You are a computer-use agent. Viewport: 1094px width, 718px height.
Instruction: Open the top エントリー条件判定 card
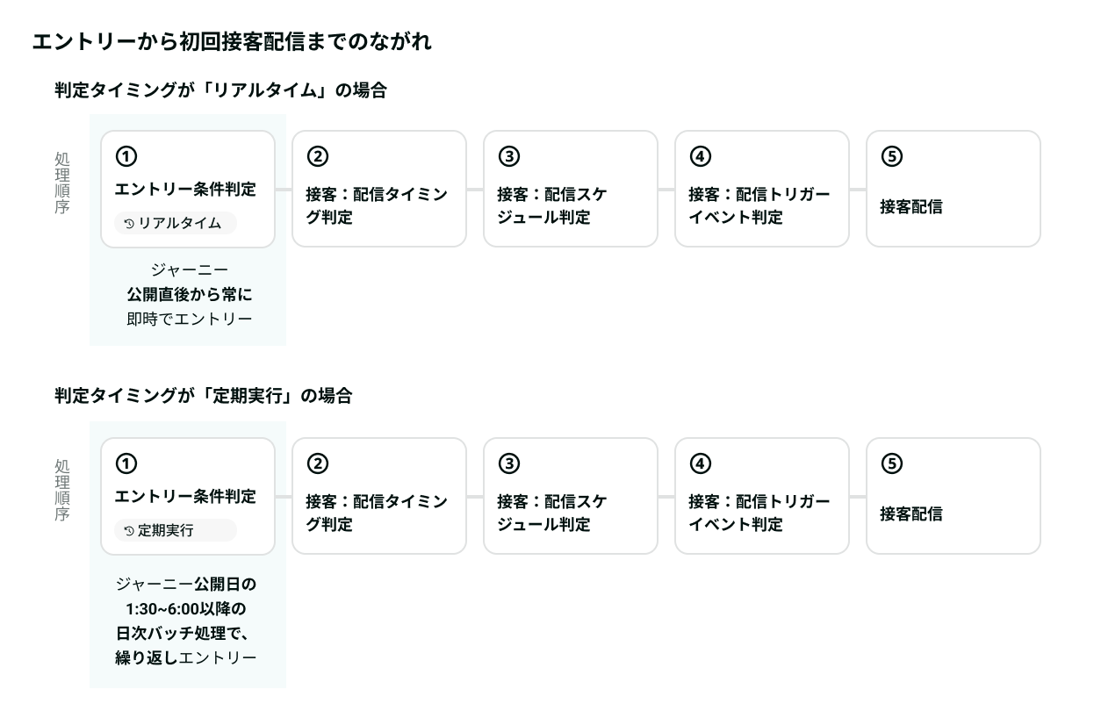pos(188,189)
